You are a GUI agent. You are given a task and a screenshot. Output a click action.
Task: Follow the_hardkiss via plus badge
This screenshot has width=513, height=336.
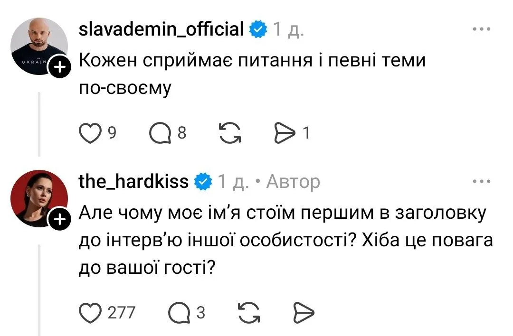59,219
